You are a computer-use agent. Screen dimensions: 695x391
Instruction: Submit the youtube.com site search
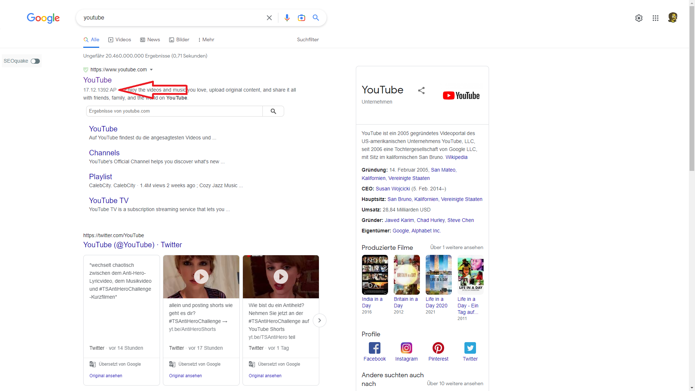(273, 111)
